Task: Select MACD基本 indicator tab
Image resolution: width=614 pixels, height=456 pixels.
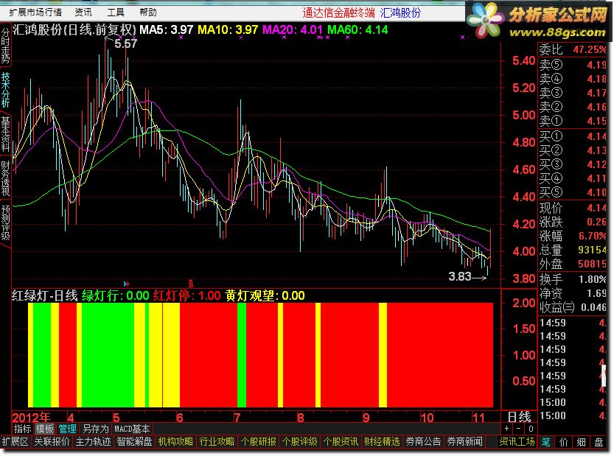Action: 132,429
